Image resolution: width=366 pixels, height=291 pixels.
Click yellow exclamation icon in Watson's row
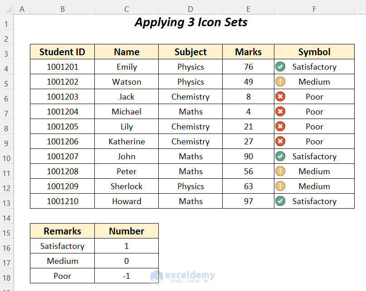(x=280, y=81)
